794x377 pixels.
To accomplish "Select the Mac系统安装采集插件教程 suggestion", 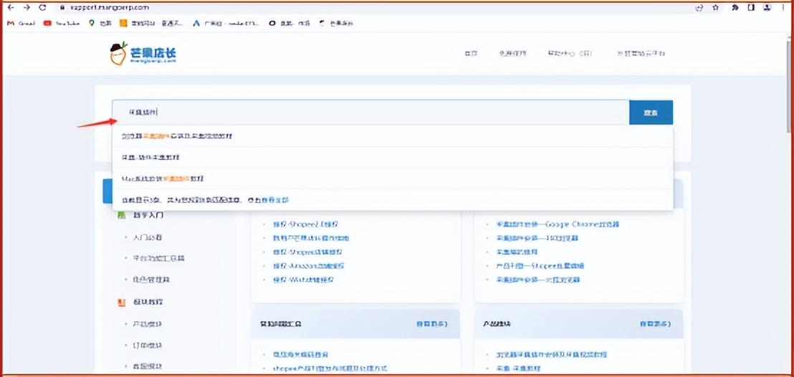I will 393,179.
